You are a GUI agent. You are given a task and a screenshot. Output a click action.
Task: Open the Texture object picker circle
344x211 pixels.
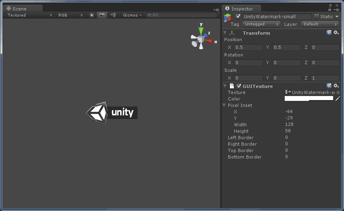pyautogui.click(x=338, y=93)
